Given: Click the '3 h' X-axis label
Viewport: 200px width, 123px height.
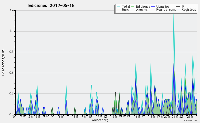Looking at the screenshot, I should 38,116.
